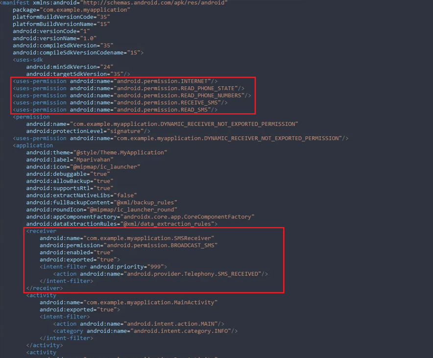Click the closing receiver tag
This screenshot has width=433, height=358.
point(43,288)
